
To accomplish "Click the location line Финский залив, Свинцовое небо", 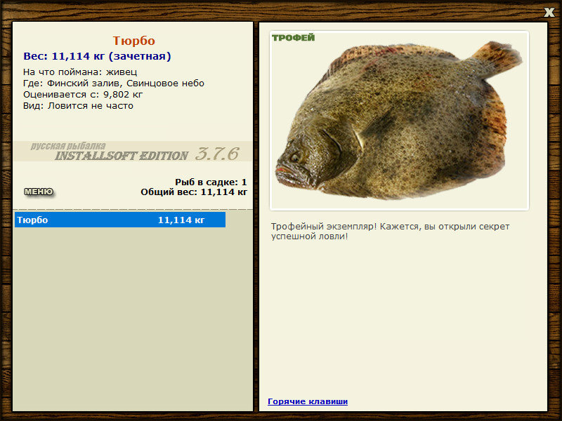I will pos(114,83).
